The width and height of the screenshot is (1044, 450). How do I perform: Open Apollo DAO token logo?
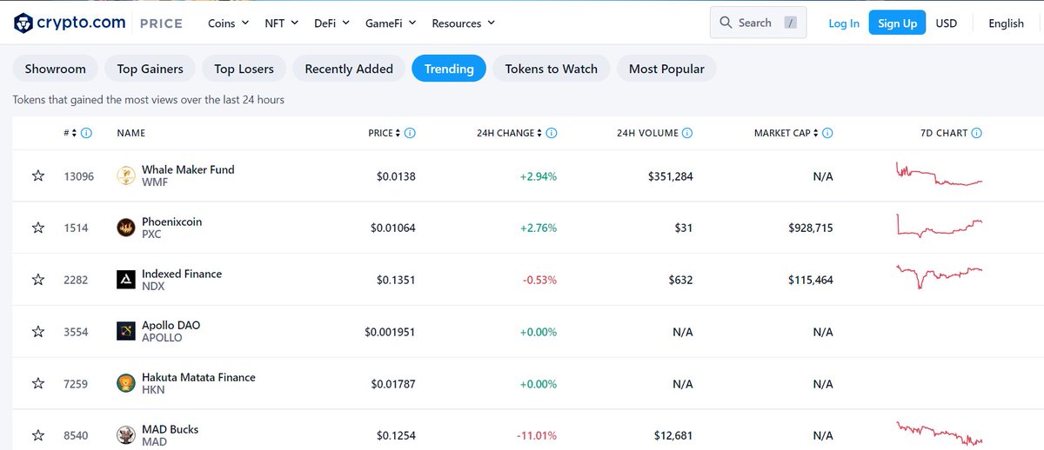(126, 332)
